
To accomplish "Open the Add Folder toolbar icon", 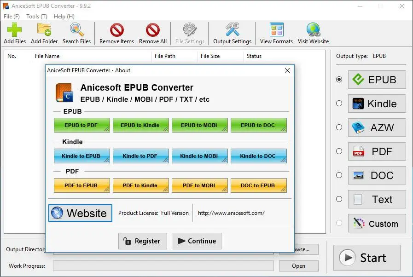I will (44, 30).
